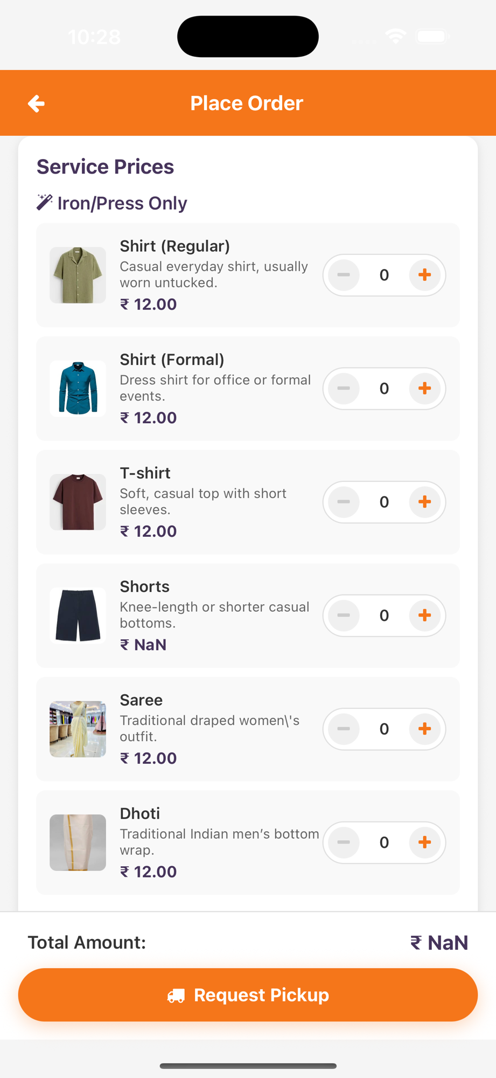Tap the back arrow in header
This screenshot has width=496, height=1078.
(36, 103)
